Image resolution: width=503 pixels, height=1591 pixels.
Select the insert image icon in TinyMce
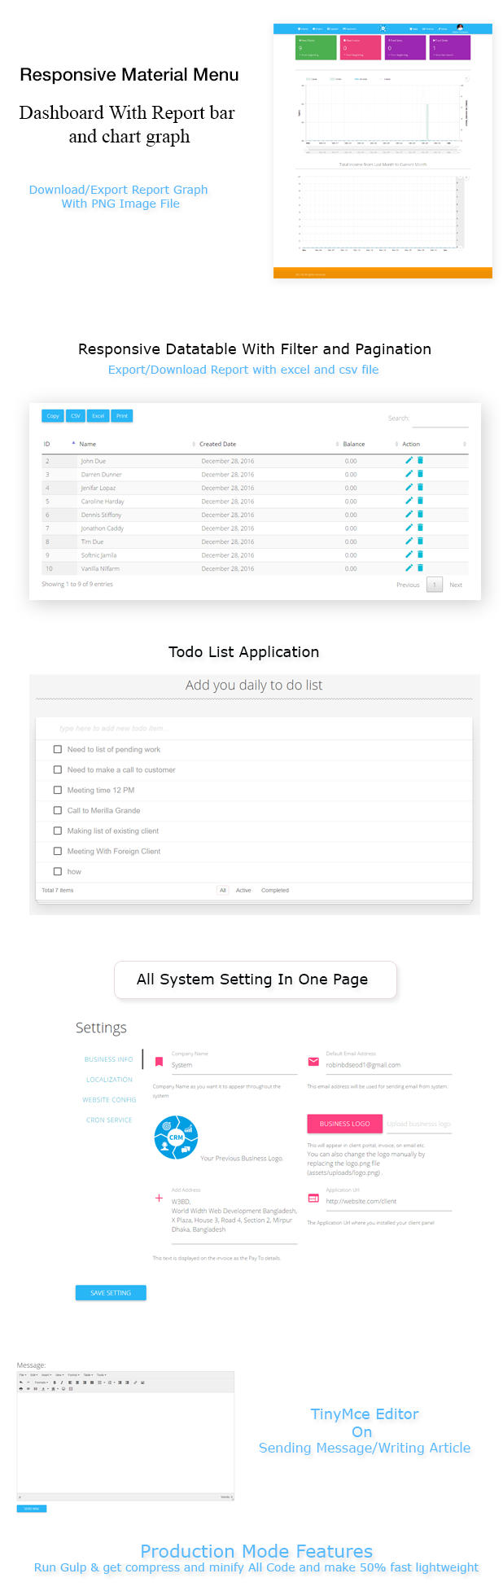(x=142, y=1382)
